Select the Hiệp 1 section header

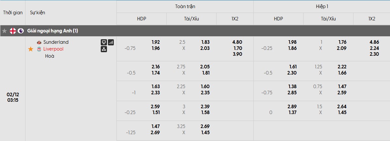322,6
